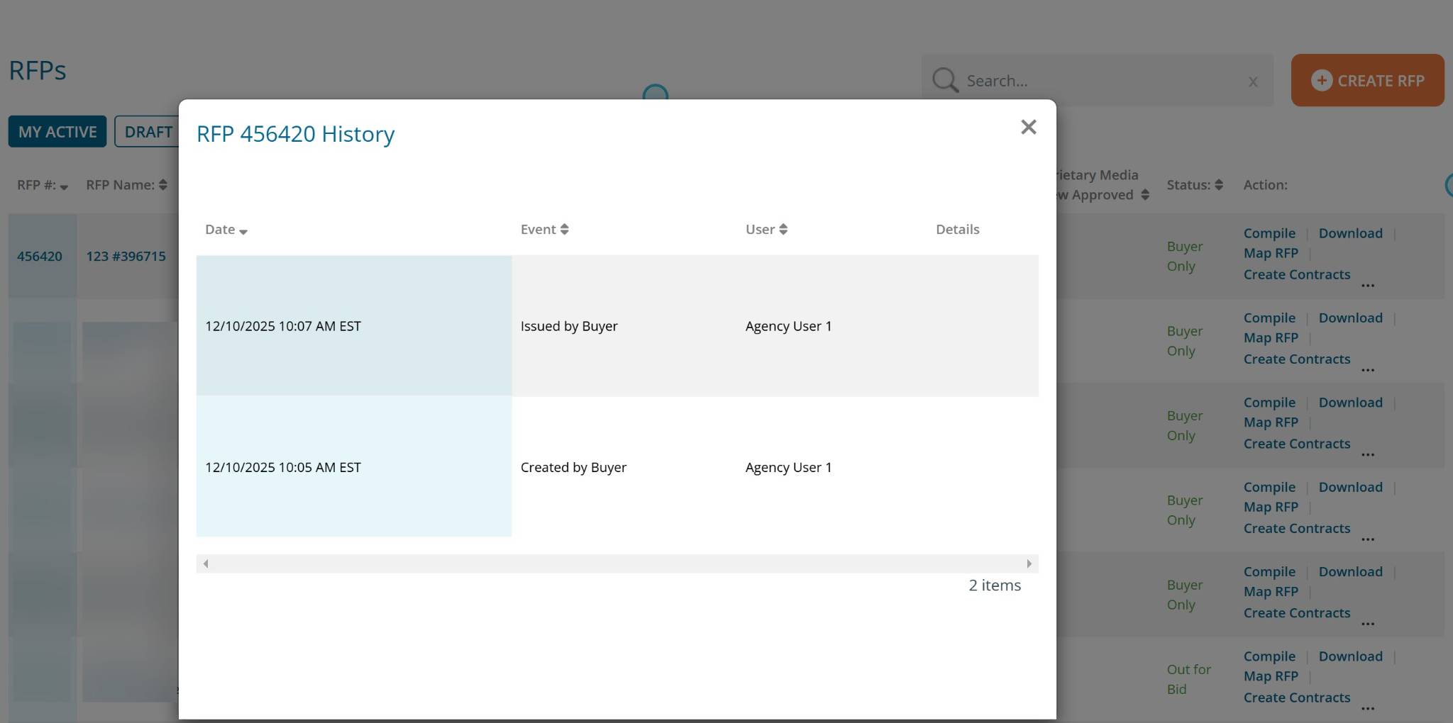This screenshot has width=1453, height=723.
Task: Sort history by Date column arrow
Action: coord(243,231)
